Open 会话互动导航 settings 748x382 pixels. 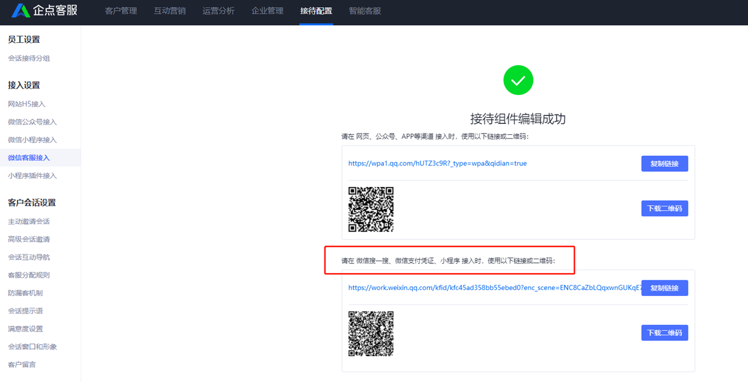pyautogui.click(x=29, y=257)
